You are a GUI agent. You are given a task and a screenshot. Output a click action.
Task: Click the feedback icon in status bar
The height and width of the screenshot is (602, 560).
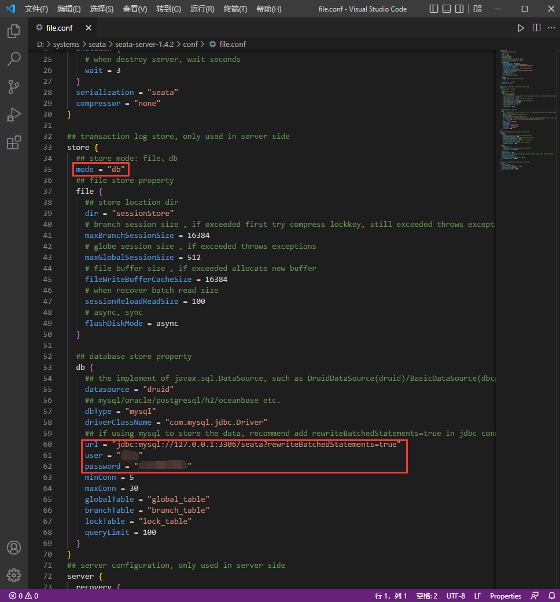535,596
